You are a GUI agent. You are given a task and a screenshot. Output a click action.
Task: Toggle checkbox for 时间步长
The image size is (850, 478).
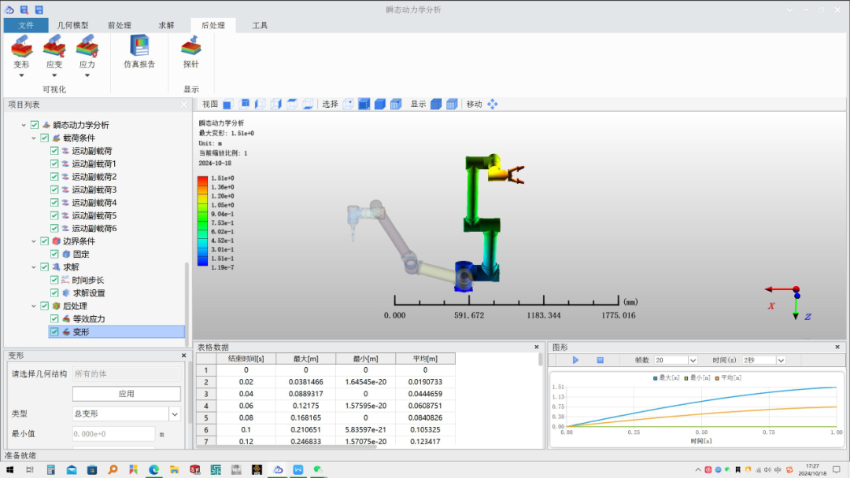[54, 280]
